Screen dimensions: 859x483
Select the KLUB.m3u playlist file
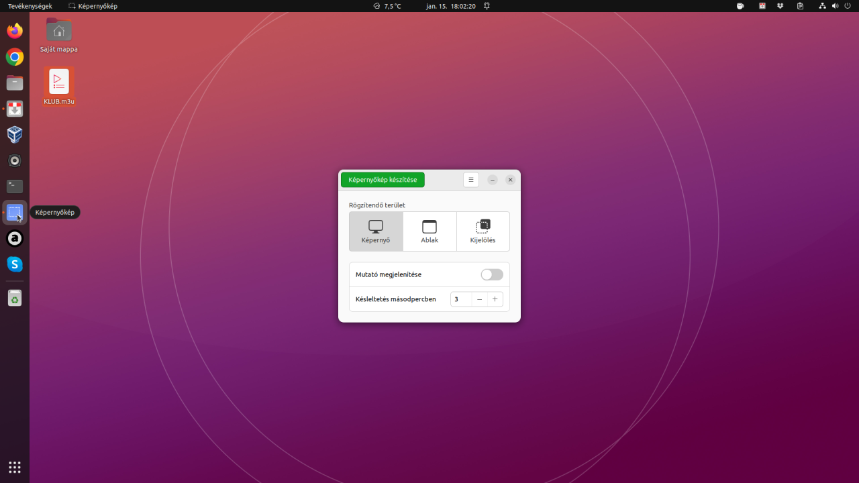point(59,87)
